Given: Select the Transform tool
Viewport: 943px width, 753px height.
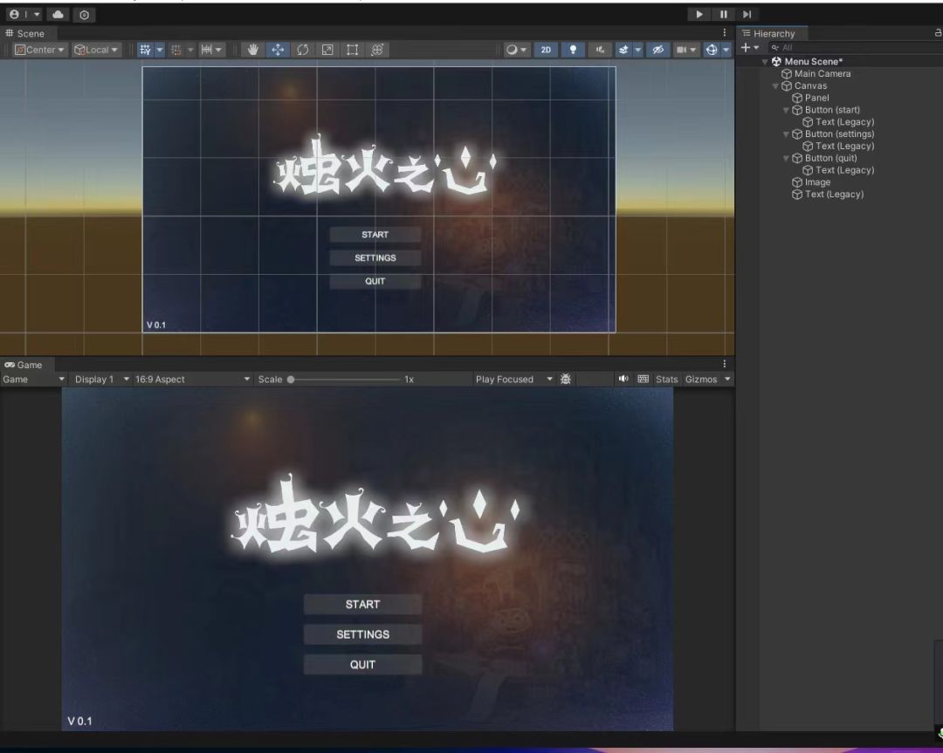Looking at the screenshot, I should point(377,50).
